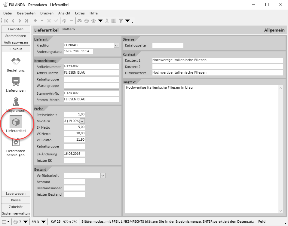Jump to the first record in toolbar
The height and width of the screenshot is (226, 288).
pos(6,21)
